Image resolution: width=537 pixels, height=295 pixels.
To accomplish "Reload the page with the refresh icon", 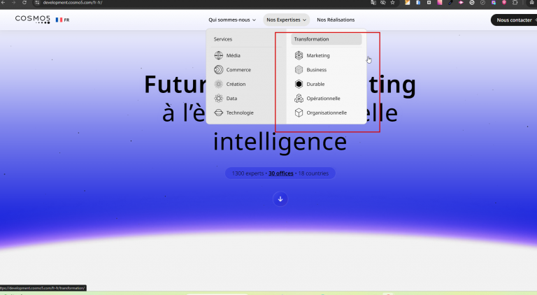I will point(24,2).
